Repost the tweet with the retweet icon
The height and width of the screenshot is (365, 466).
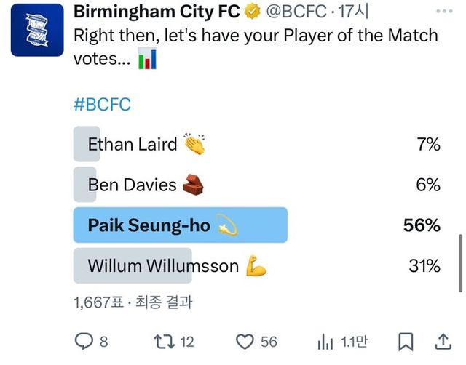coord(166,341)
